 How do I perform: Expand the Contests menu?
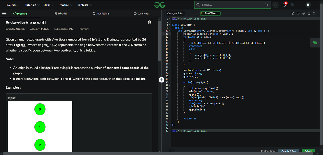click(84, 5)
